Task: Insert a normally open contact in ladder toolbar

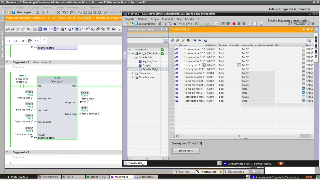Action: (x=9, y=41)
